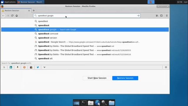Toggle the sidebar view icon
Viewport: 188px width, 106px height.
click(161, 16)
